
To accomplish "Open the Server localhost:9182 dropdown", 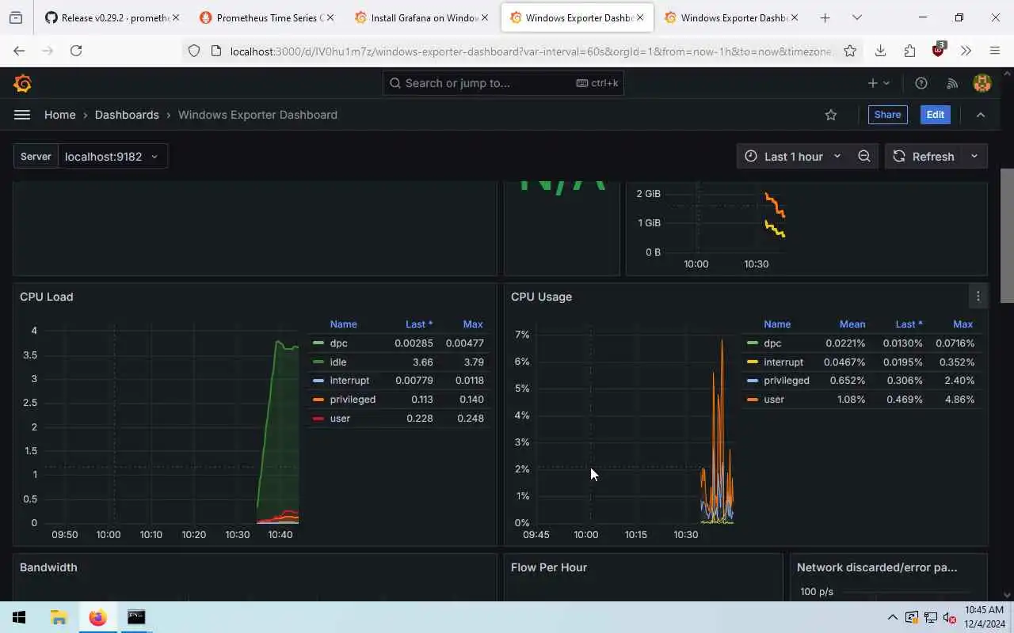I will [112, 157].
